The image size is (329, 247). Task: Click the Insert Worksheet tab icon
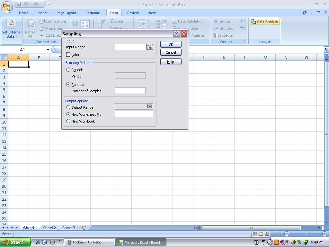[x=84, y=228]
